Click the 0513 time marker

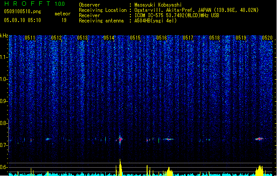coord(82,38)
